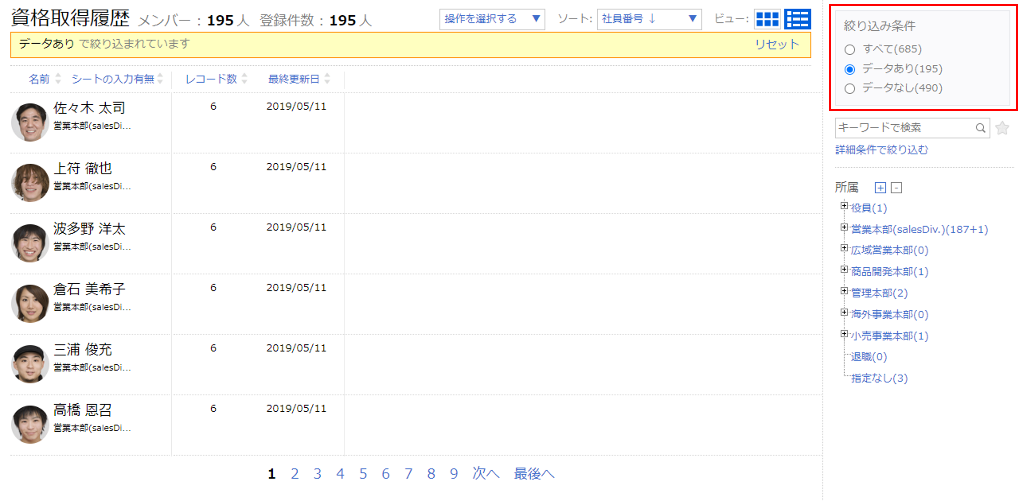Filter by 管理本部(2) department

tap(879, 293)
